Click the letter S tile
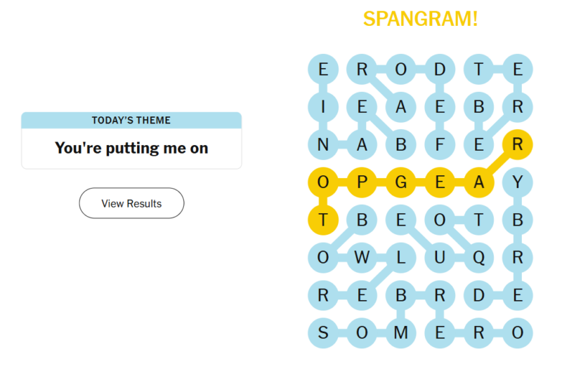Viewport: 562px width, 387px height. click(x=323, y=333)
